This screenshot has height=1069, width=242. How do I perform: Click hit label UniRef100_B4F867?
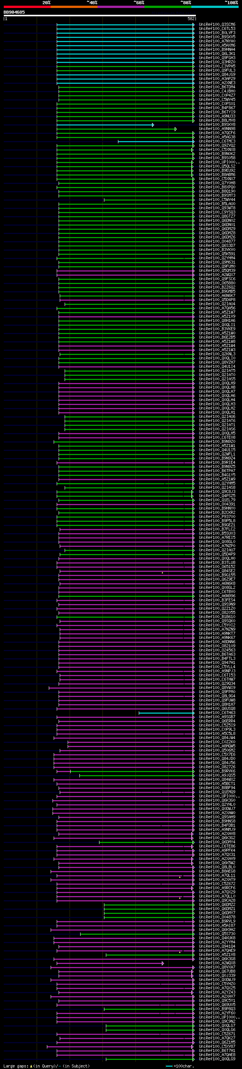[x=217, y=108]
